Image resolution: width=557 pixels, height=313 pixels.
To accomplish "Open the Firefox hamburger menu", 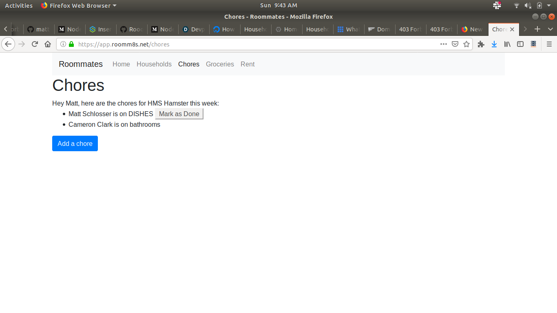I will pyautogui.click(x=549, y=44).
